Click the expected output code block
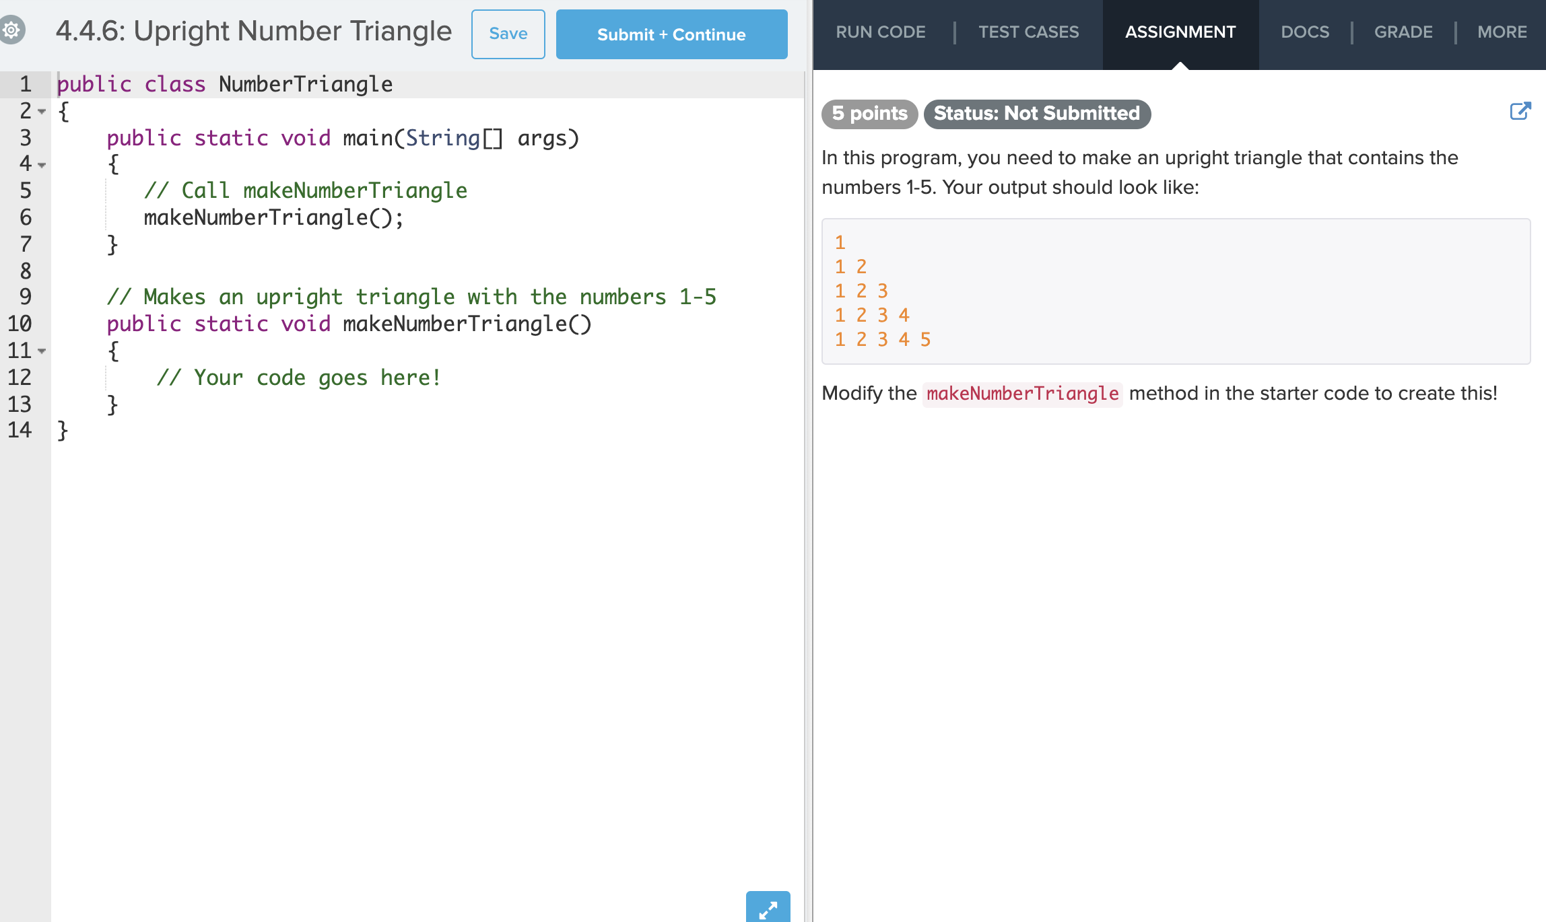The image size is (1546, 922). (1175, 291)
